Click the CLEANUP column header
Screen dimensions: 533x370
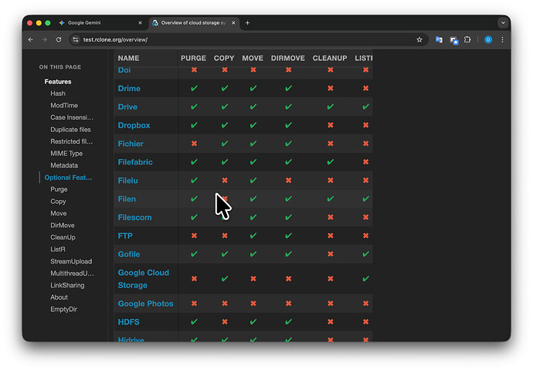click(x=330, y=58)
